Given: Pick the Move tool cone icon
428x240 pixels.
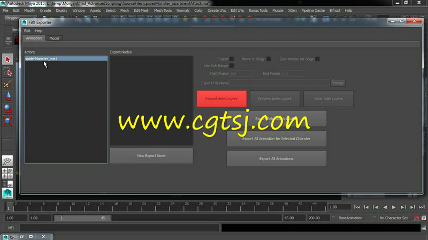Looking at the screenshot, I should 7,97.
